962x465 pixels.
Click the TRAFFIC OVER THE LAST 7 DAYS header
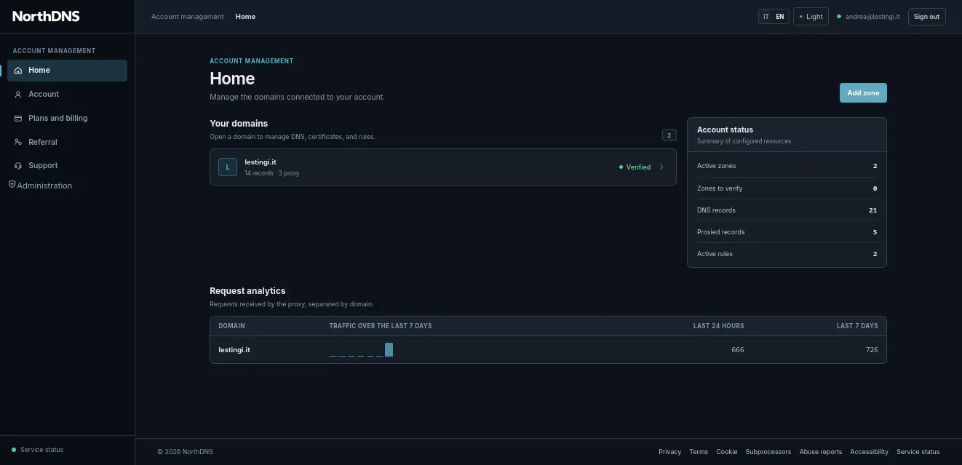381,326
